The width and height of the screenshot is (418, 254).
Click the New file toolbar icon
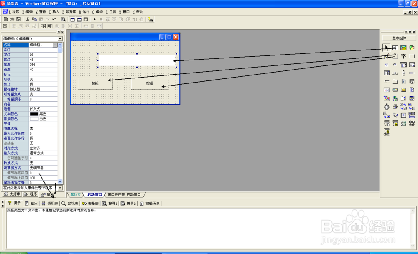click(x=5, y=19)
